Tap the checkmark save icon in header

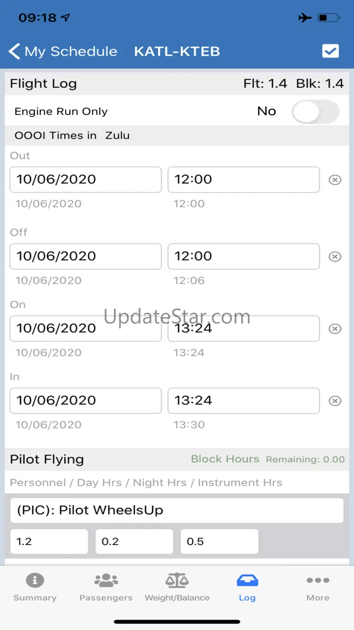coord(330,51)
